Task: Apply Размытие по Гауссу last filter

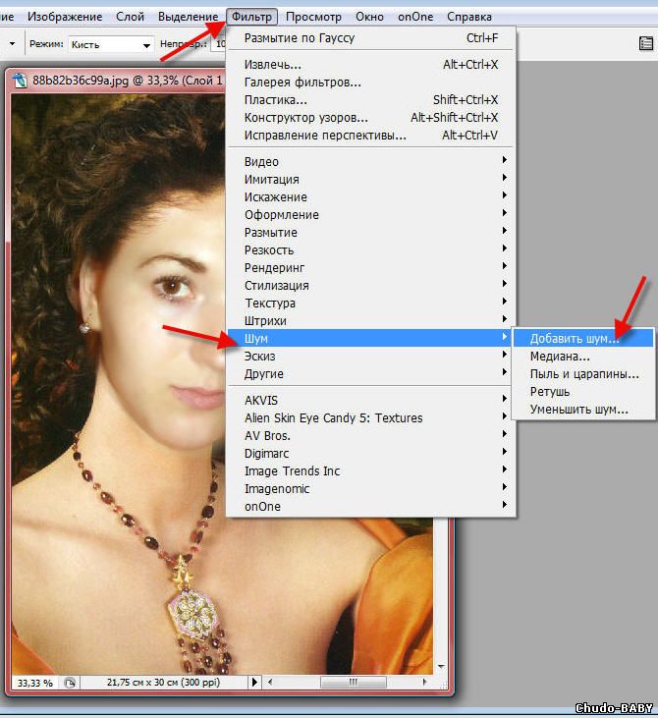Action: point(371,38)
